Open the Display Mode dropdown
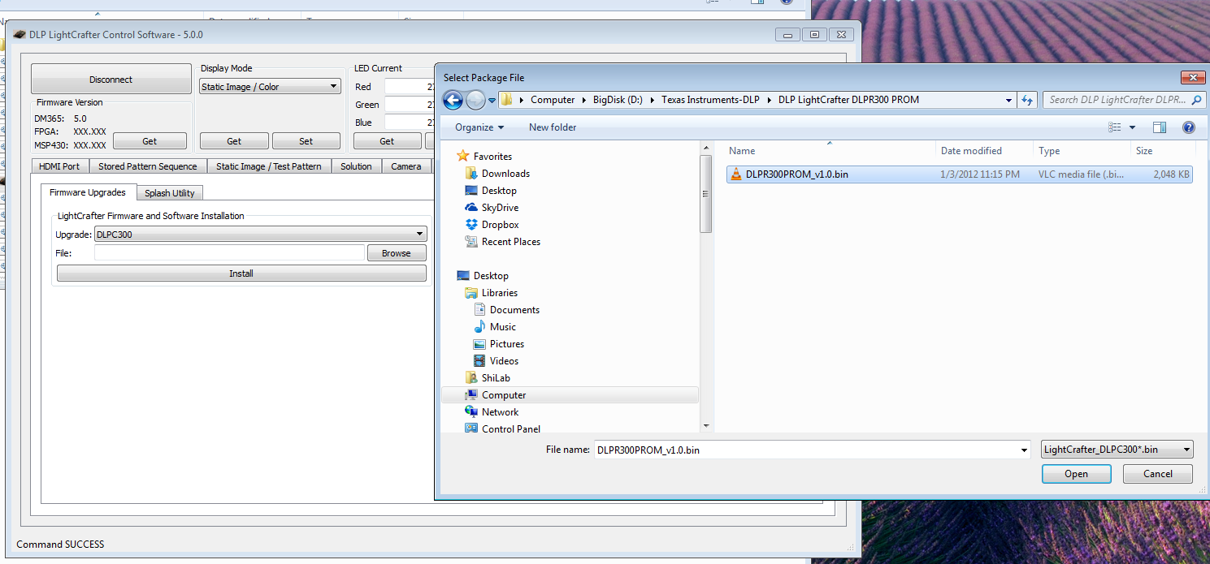Viewport: 1210px width, 564px height. click(270, 86)
